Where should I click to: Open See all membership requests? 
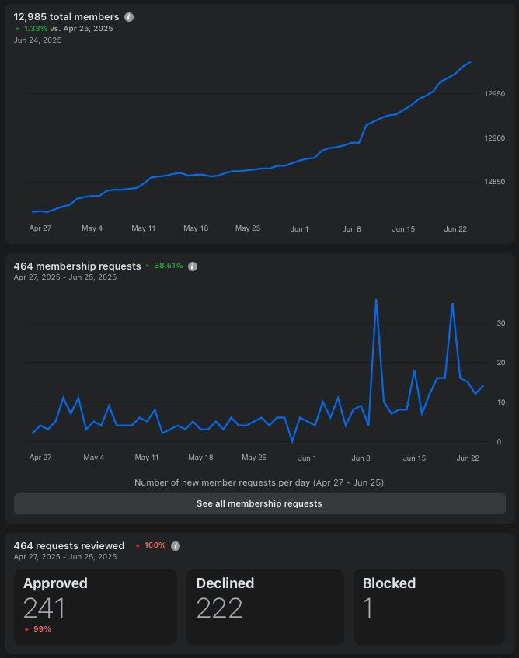pos(259,503)
